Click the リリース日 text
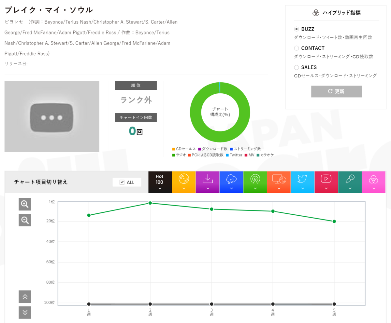The image size is (391, 323). (x=16, y=64)
